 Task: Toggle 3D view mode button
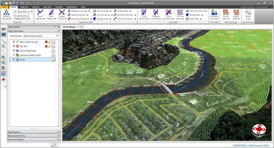pyautogui.click(x=3, y=34)
